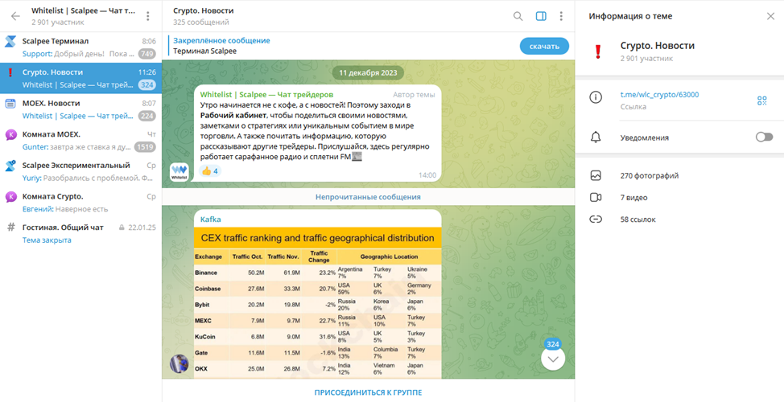The image size is (784, 402).
Task: Click the MOEX. Новости newspaper icon
Action: tap(10, 104)
